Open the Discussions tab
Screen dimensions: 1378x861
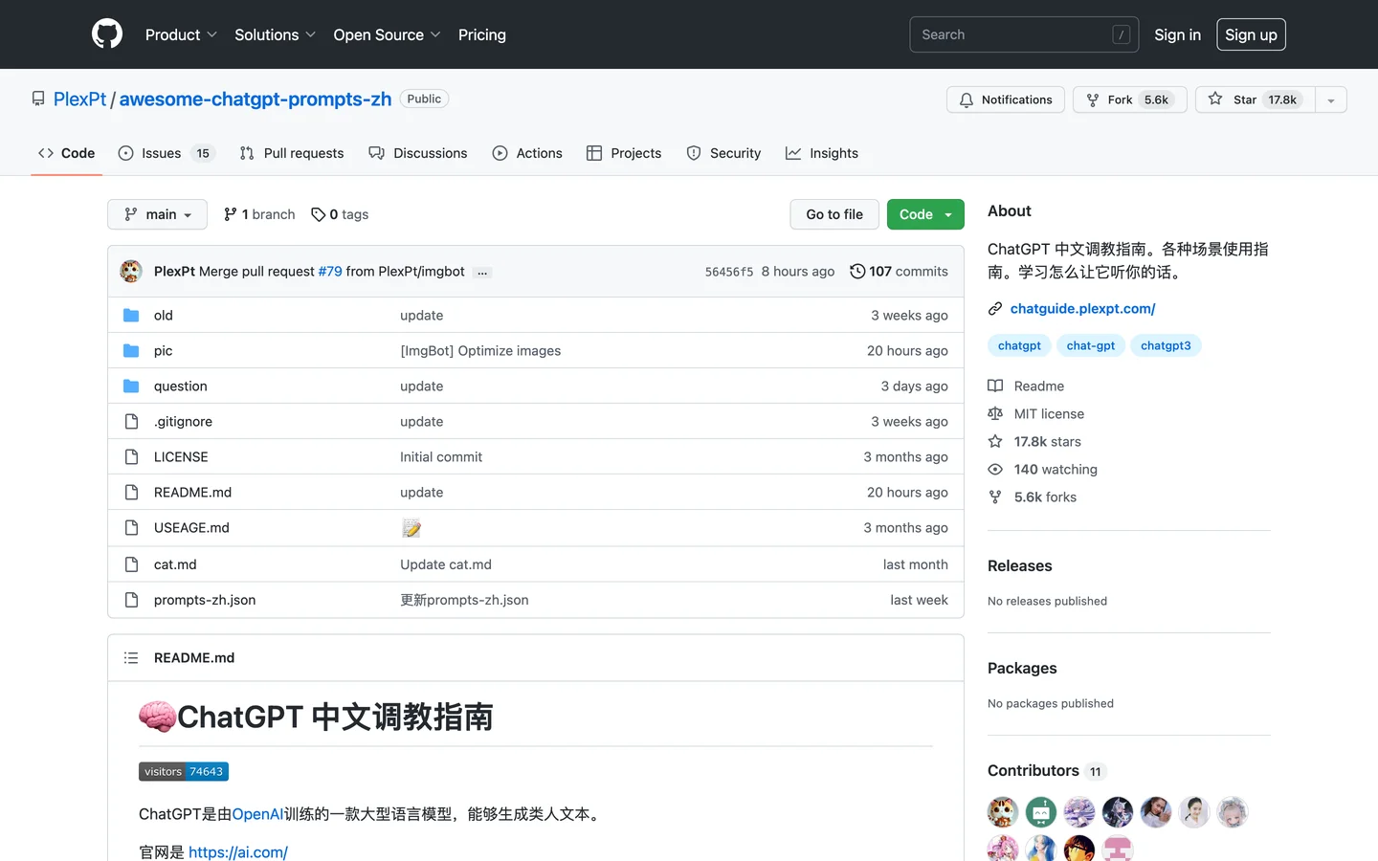click(418, 153)
